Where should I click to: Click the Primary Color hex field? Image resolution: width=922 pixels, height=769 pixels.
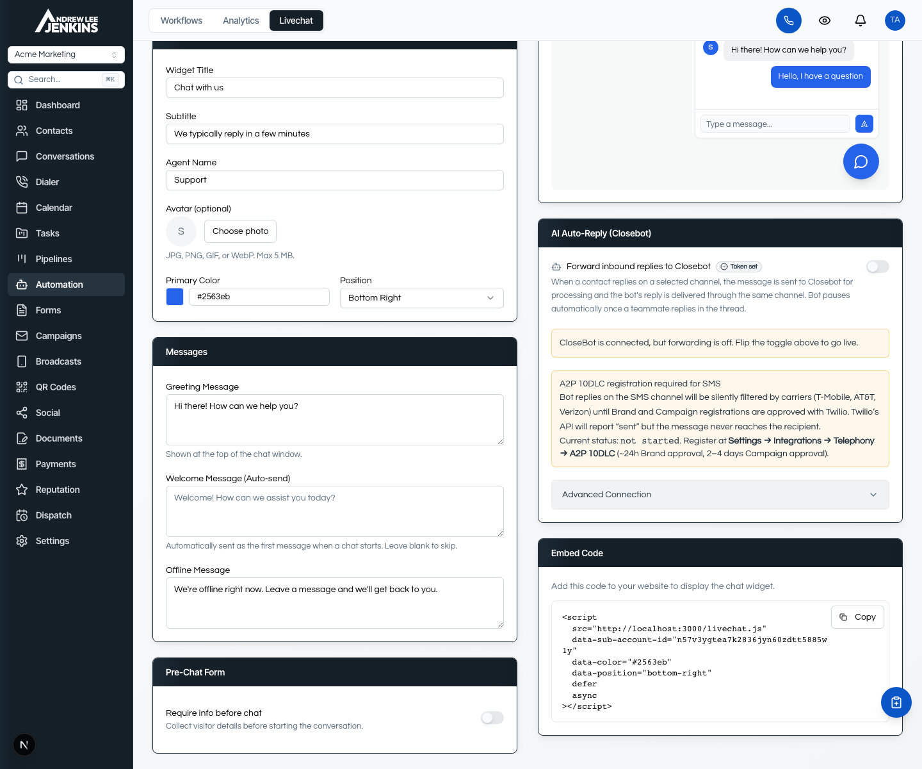pos(259,297)
